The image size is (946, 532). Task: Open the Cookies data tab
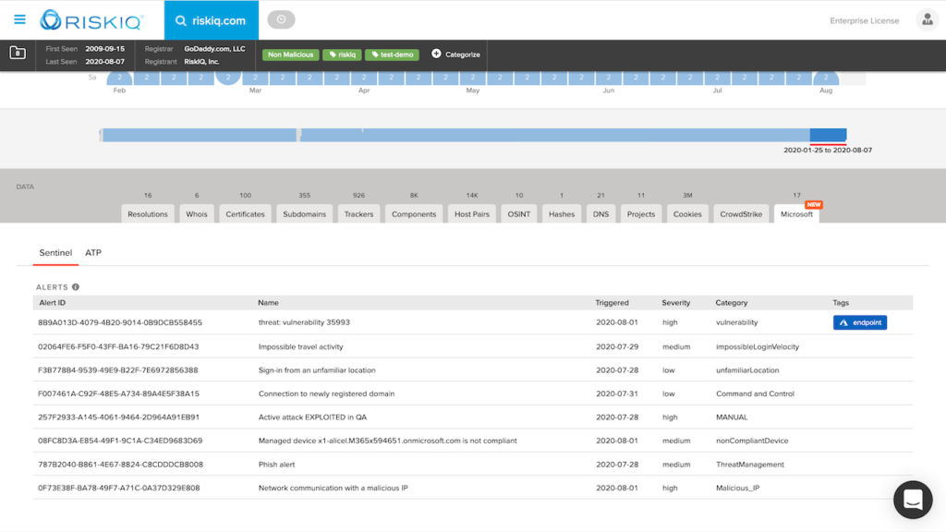[687, 214]
